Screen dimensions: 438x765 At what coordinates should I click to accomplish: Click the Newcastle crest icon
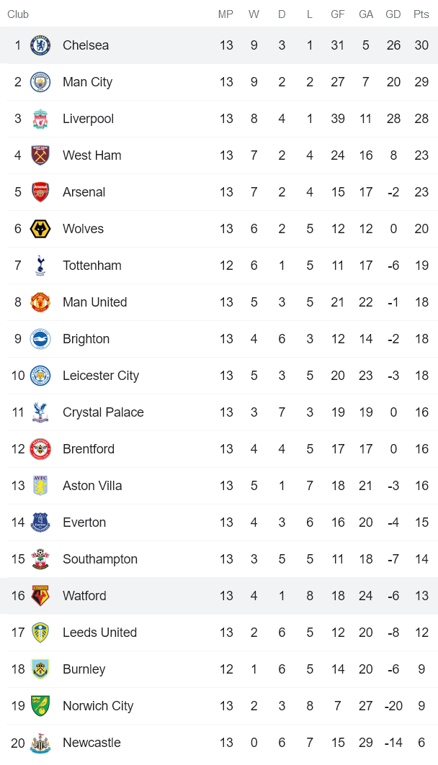coord(40,743)
